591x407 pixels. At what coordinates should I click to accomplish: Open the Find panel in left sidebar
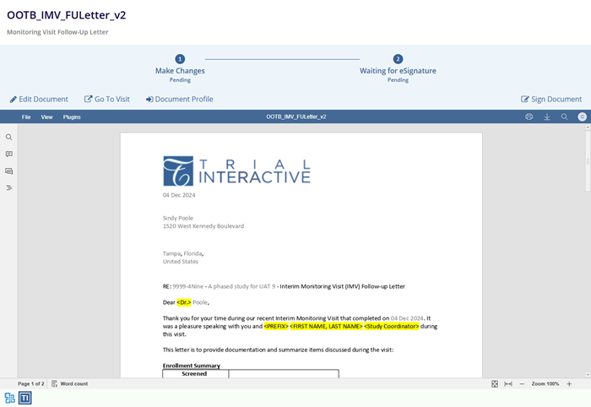9,137
